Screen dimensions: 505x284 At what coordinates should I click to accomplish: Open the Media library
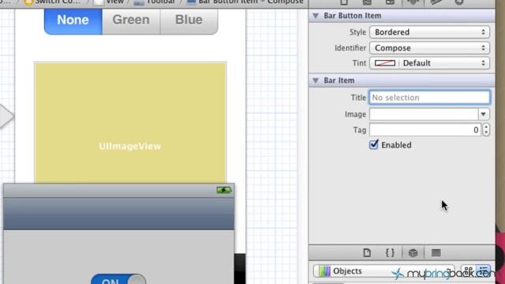click(x=436, y=252)
